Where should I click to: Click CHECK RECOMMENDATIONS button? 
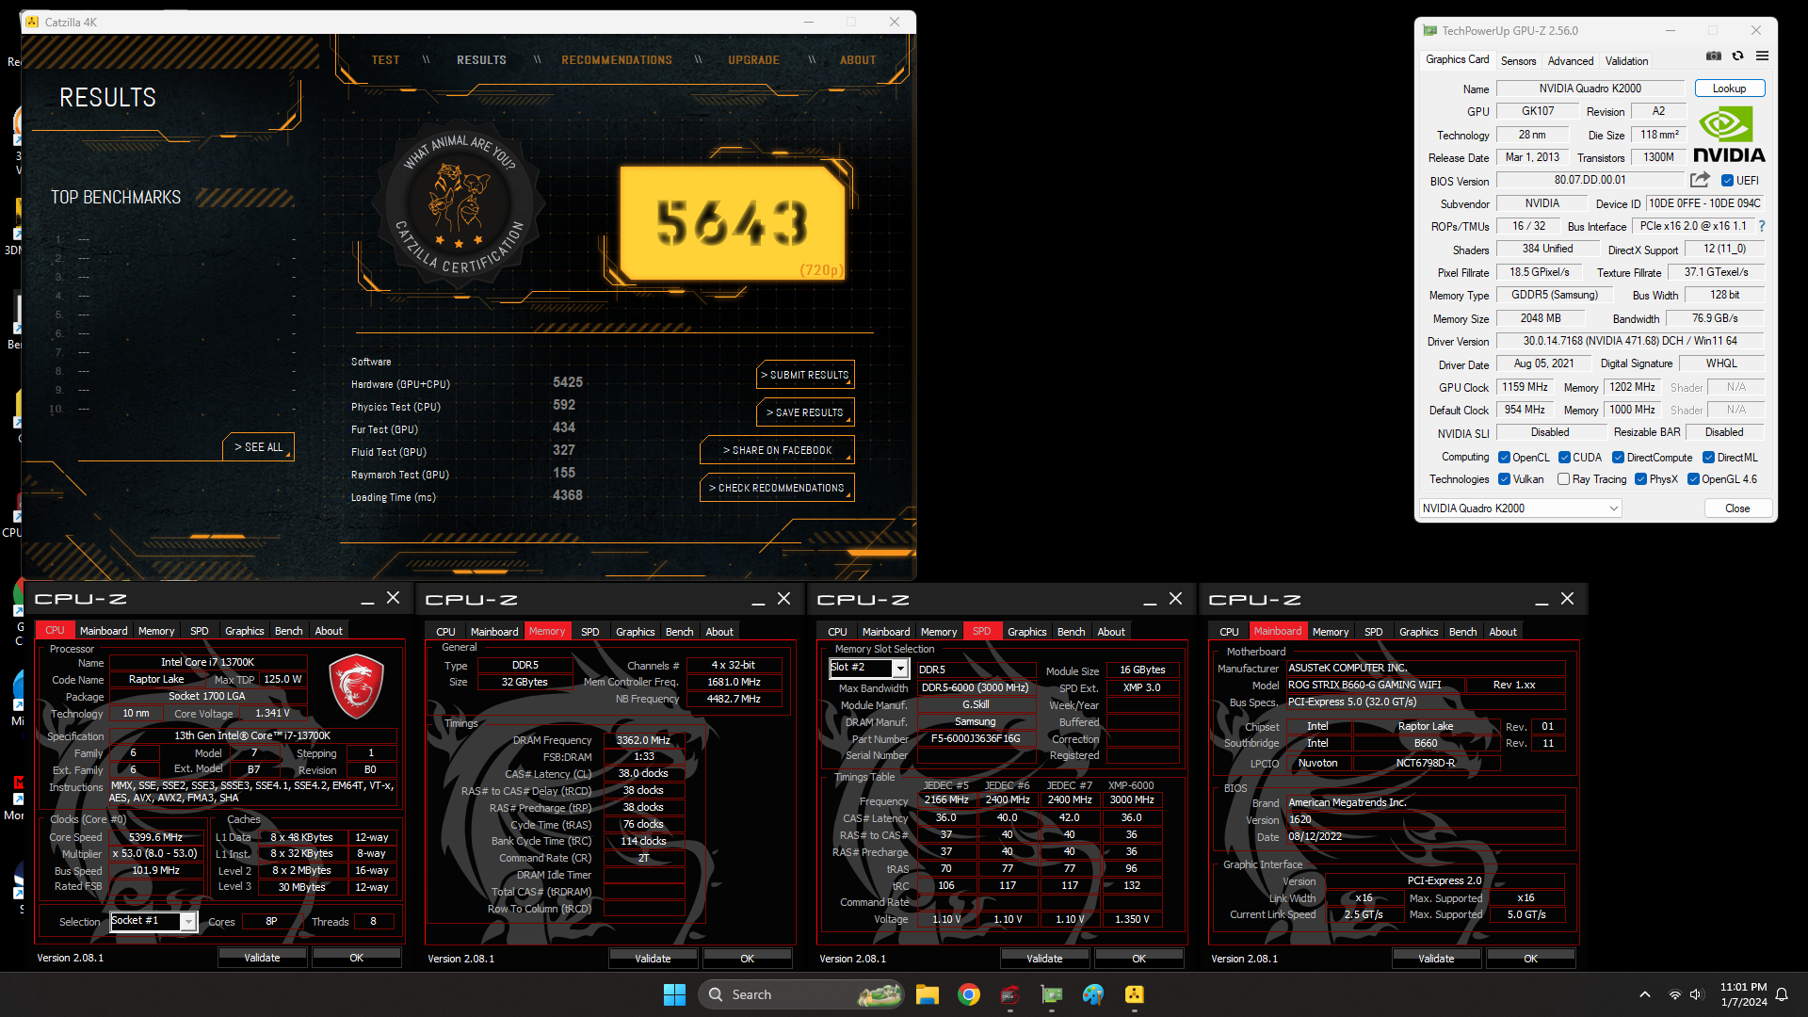click(777, 488)
